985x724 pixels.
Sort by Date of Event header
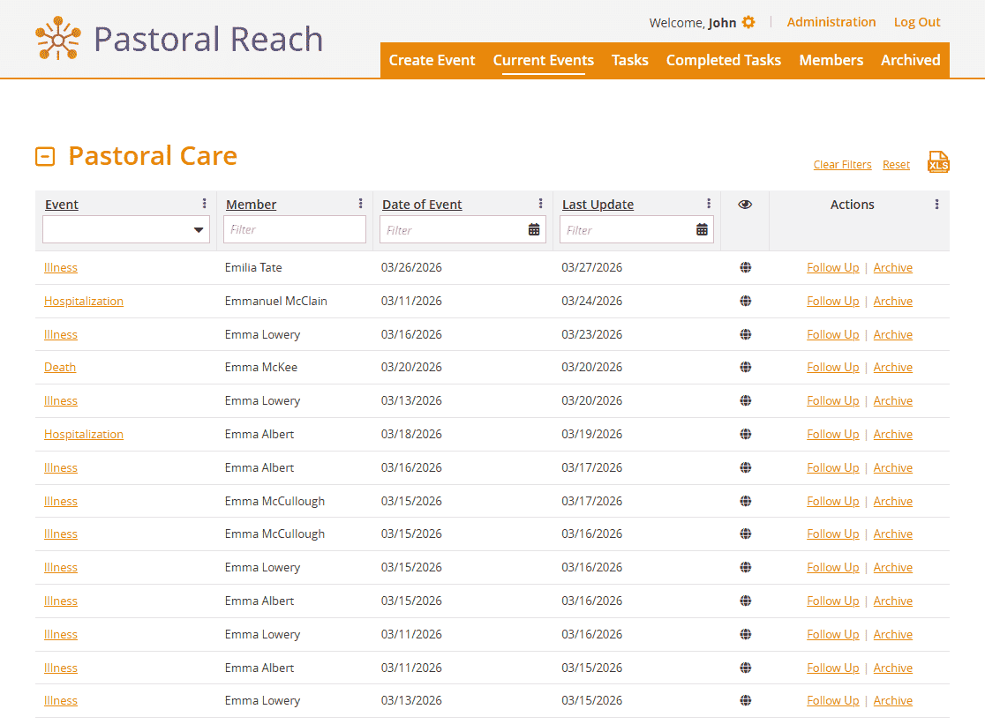point(422,205)
